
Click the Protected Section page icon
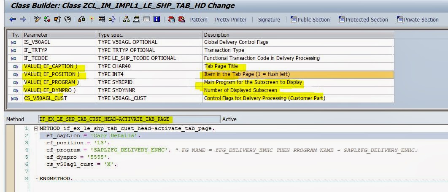pos(342,19)
